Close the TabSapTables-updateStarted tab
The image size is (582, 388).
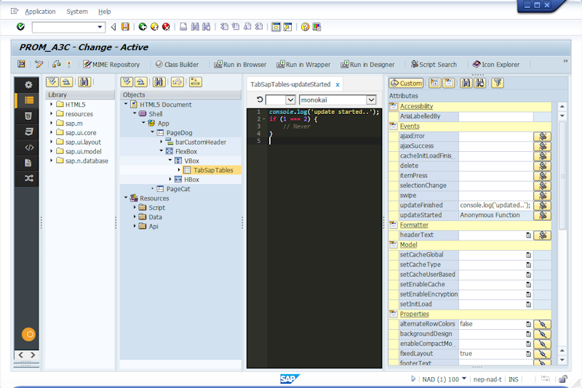(338, 85)
